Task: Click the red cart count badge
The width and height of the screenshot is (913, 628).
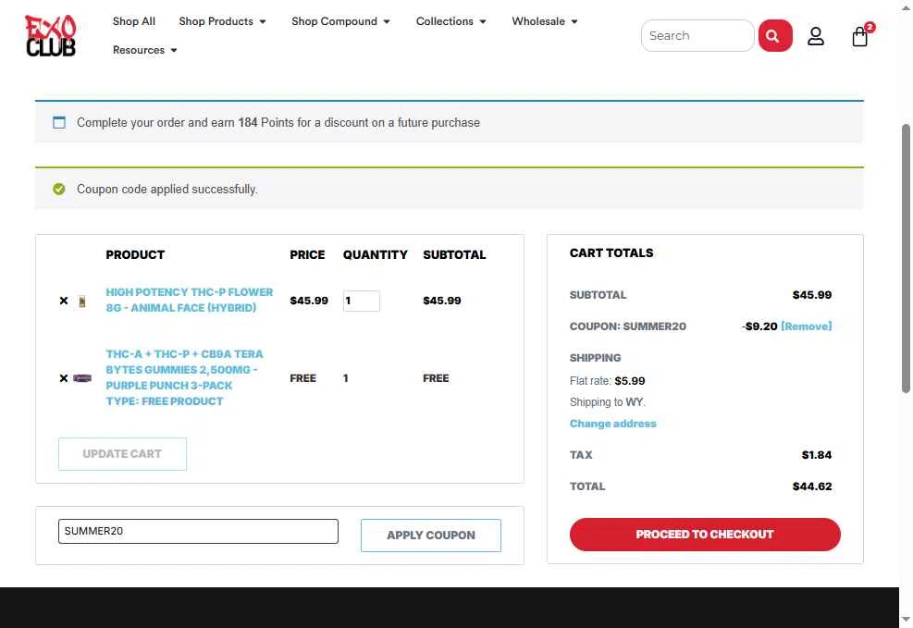Action: 870,27
